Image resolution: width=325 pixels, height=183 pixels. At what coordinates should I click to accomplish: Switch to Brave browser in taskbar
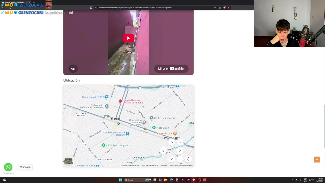(x=193, y=180)
